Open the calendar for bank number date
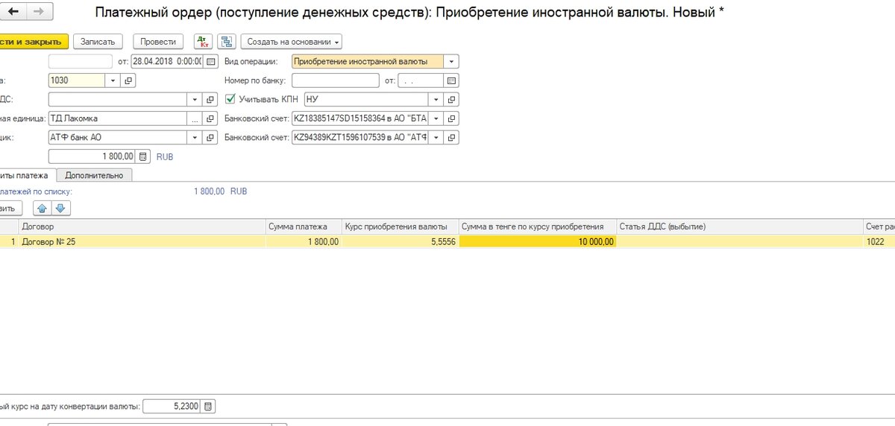Viewport: 895px width, 426px height. (452, 80)
